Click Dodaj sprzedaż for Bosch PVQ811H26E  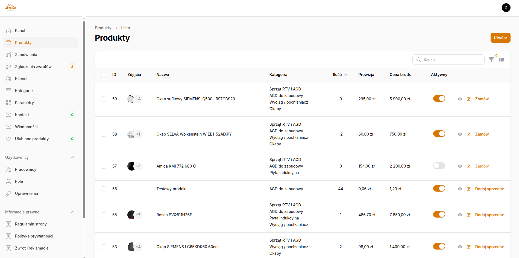489,215
